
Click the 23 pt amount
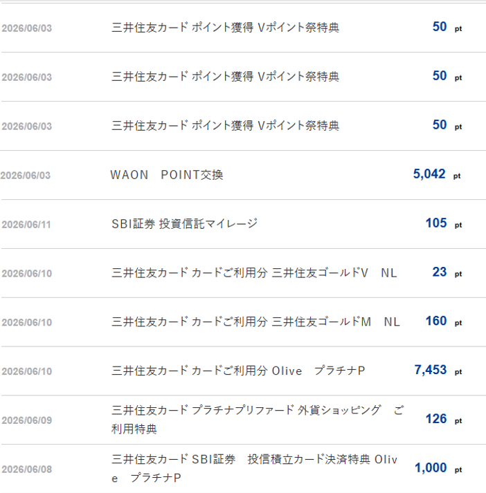point(447,272)
